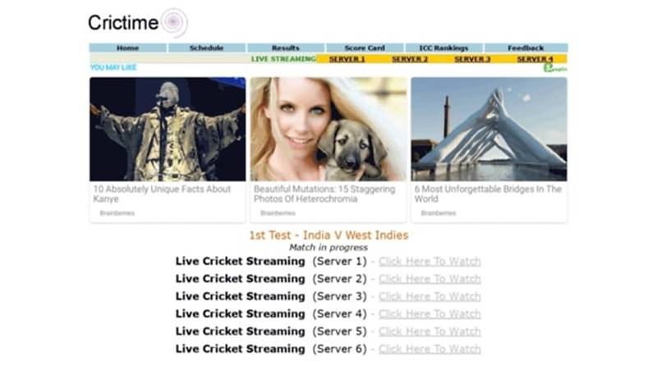
Task: Click the 'Match in progress' status text
Action: 328,248
